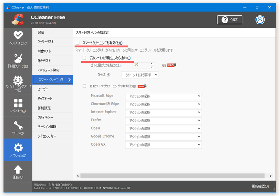
Task: Select the Privacy menu item
Action: click(53, 118)
